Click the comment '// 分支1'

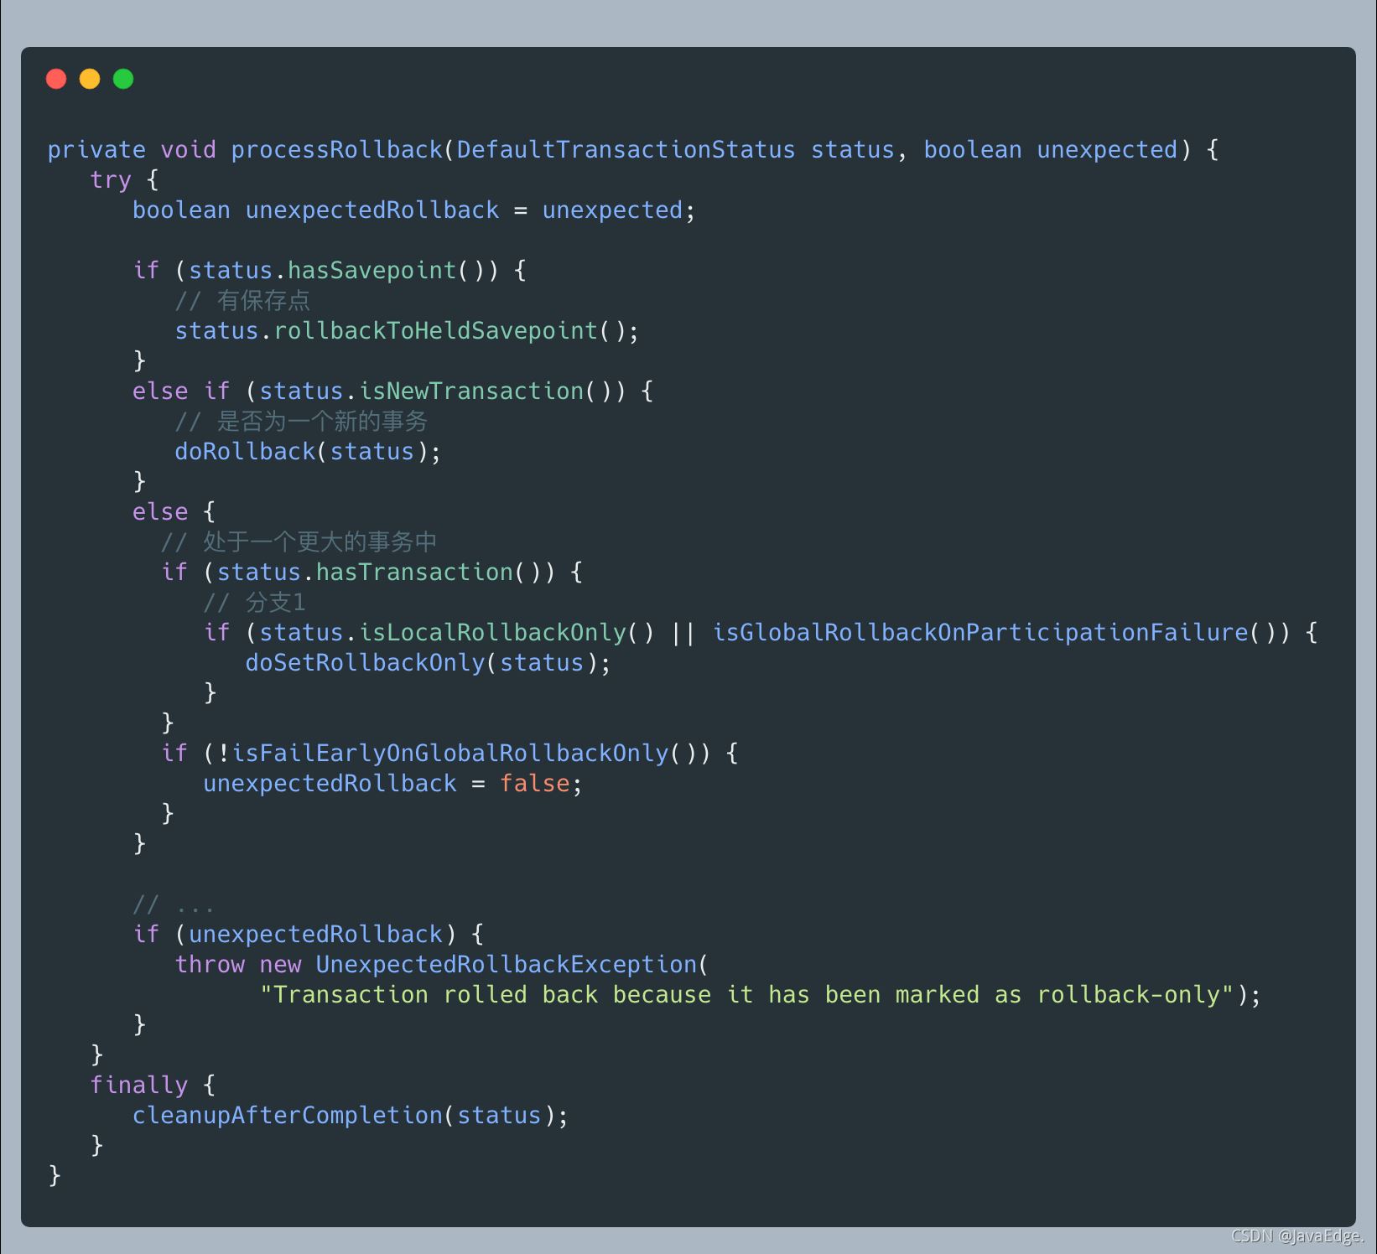tap(255, 603)
